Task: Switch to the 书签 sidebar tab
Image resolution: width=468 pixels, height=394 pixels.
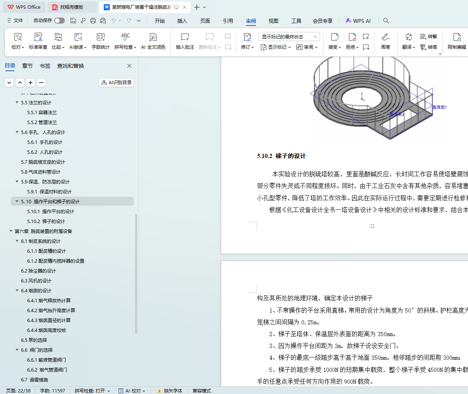Action: 45,66
